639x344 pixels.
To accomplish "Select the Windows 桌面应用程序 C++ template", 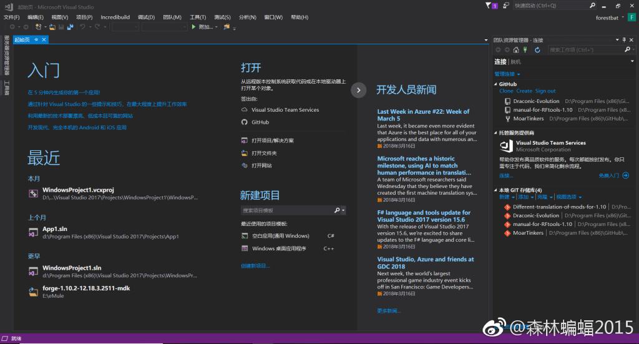I will [x=288, y=248].
